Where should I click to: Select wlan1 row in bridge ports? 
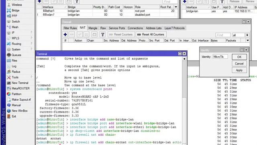107,14
